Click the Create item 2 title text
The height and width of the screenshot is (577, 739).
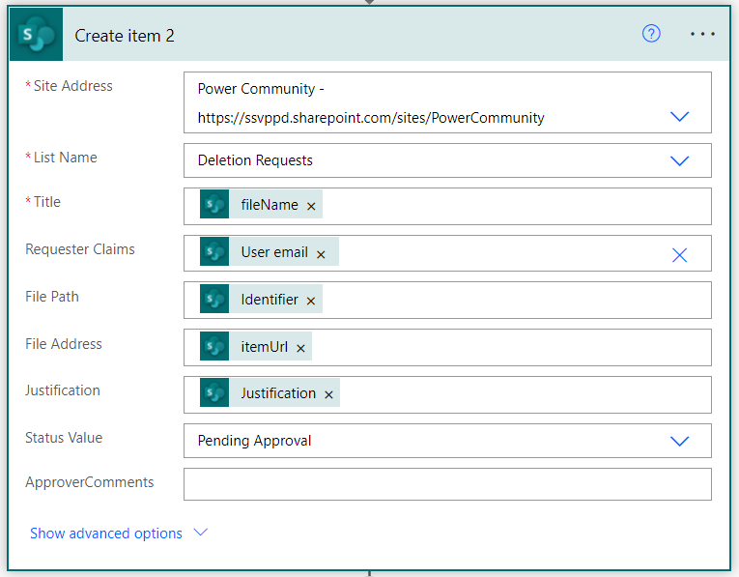[x=125, y=36]
